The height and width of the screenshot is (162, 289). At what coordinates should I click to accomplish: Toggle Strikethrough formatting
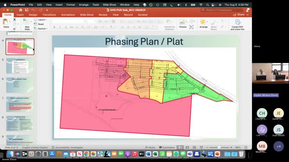point(71,27)
